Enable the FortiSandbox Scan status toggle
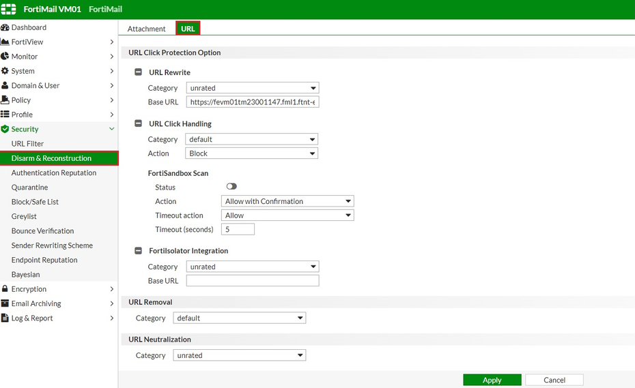Screen dimensions: 635x388 click(x=231, y=187)
